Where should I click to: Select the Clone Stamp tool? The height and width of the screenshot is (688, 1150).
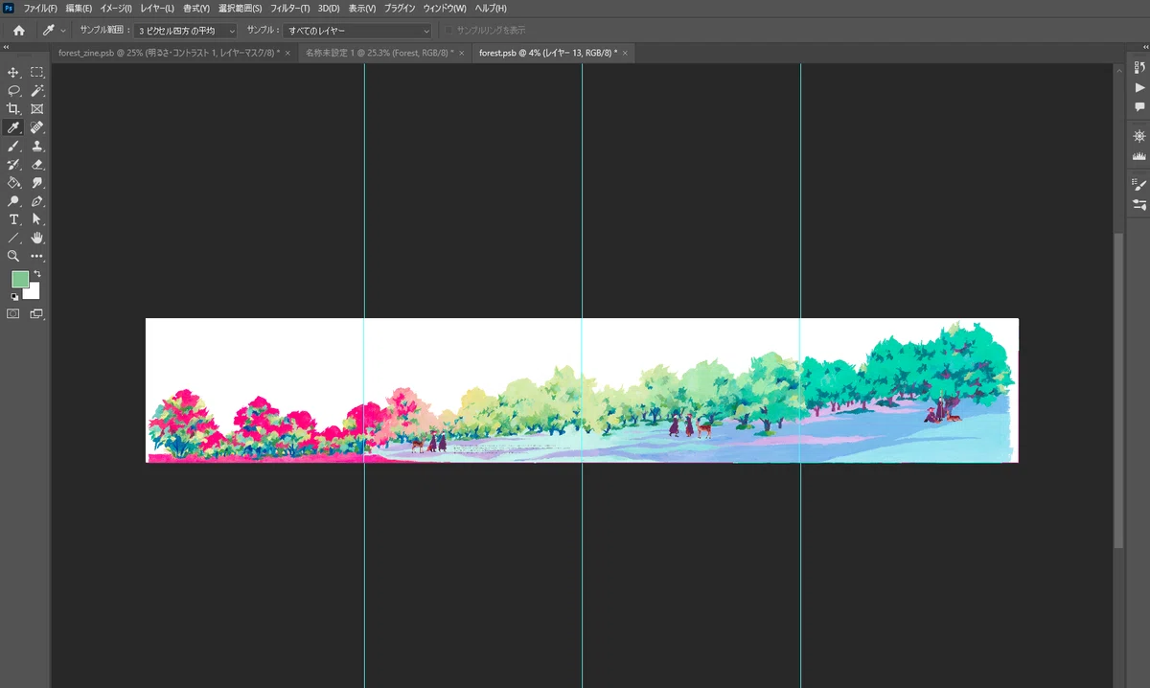(x=37, y=147)
